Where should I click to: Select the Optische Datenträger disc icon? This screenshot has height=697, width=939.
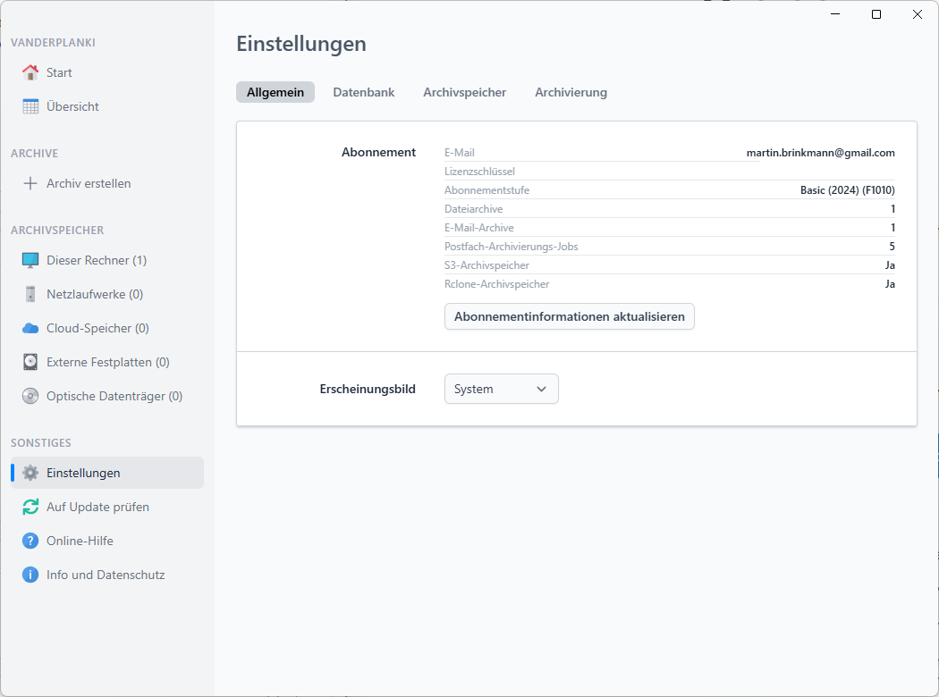pyautogui.click(x=30, y=395)
